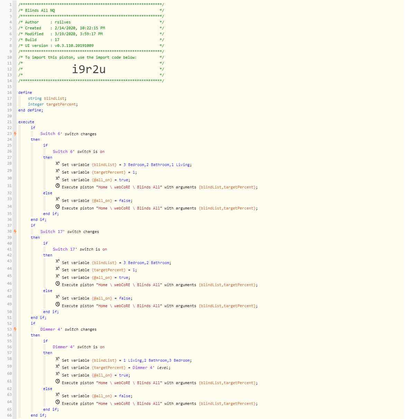Click the 'end if;' statement on line 36
Image resolution: width=407 pixels, height=419 pixels.
pos(38,220)
